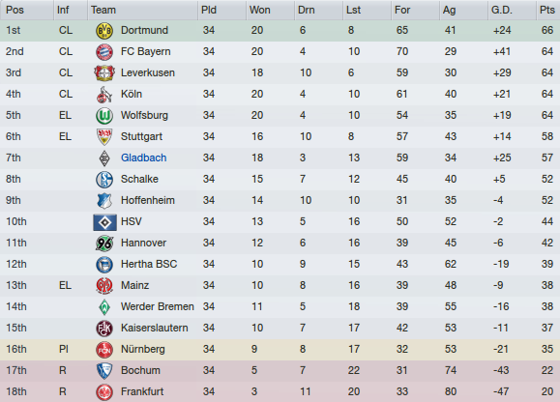Click the Frankfurt eagle crest

point(104,392)
